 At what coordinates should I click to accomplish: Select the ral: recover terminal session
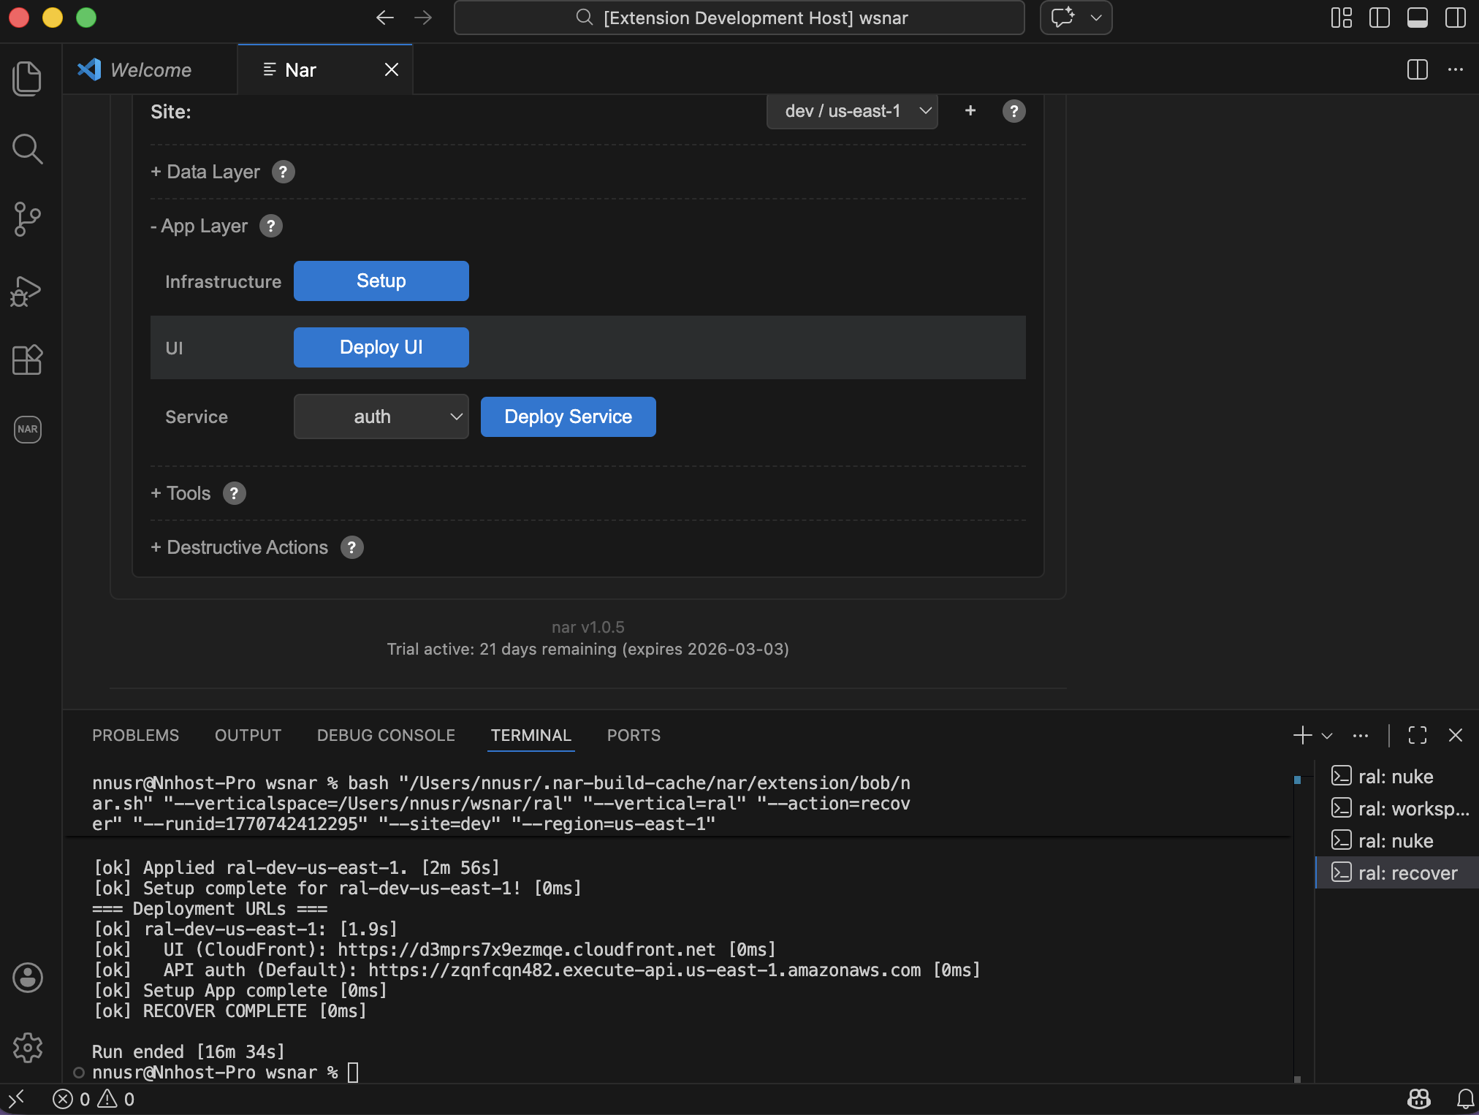pos(1396,872)
